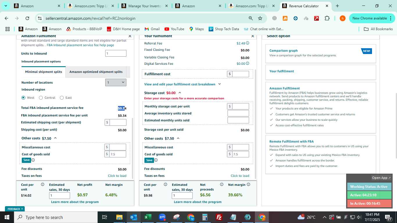Open the Digital Services Fee info icon
This screenshot has height=223, width=397.
[x=247, y=63]
